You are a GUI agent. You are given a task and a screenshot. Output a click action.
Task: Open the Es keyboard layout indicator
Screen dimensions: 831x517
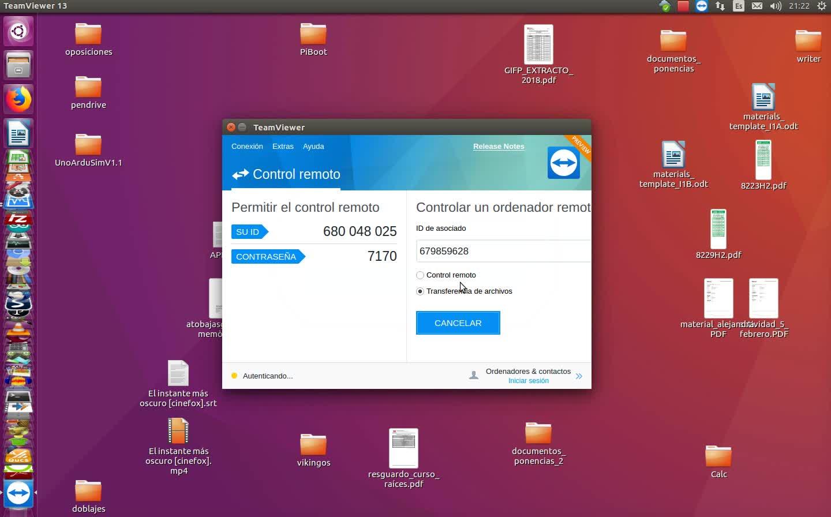(739, 6)
